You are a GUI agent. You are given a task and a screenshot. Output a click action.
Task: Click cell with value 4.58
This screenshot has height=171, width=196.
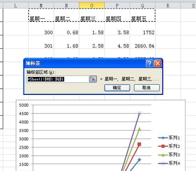(117, 42)
